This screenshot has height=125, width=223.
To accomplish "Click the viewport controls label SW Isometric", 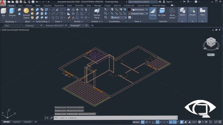I will coord(9,30).
